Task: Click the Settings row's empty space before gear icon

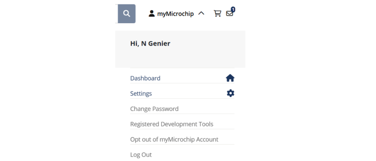Action: coord(188,94)
